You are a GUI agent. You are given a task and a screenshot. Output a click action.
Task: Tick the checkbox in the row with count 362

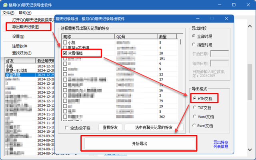pos(65,116)
